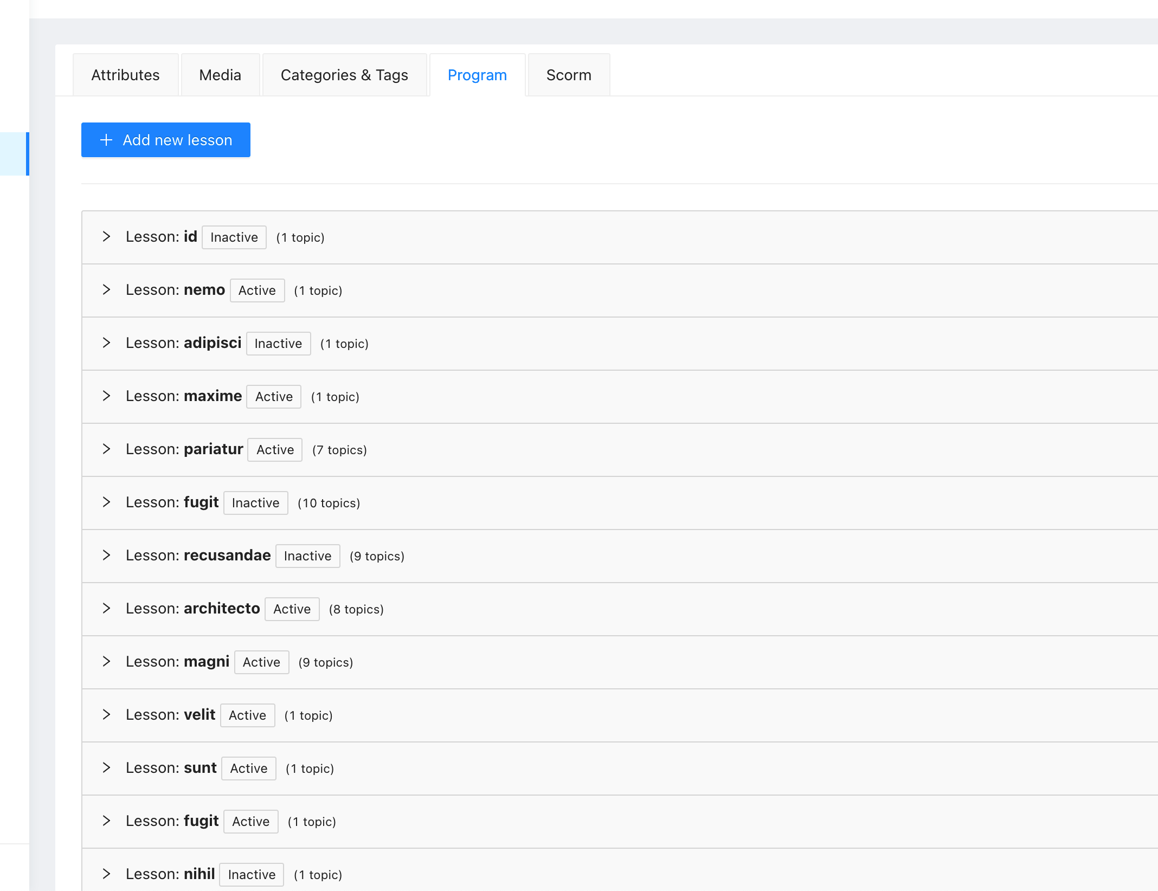Toggle the Inactive status of lesson id
This screenshot has height=891, width=1158.
[x=234, y=237]
